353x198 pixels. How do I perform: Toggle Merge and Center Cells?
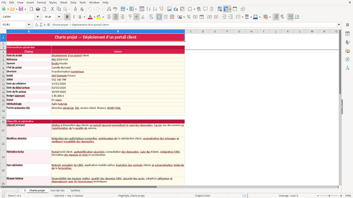coord(159,17)
